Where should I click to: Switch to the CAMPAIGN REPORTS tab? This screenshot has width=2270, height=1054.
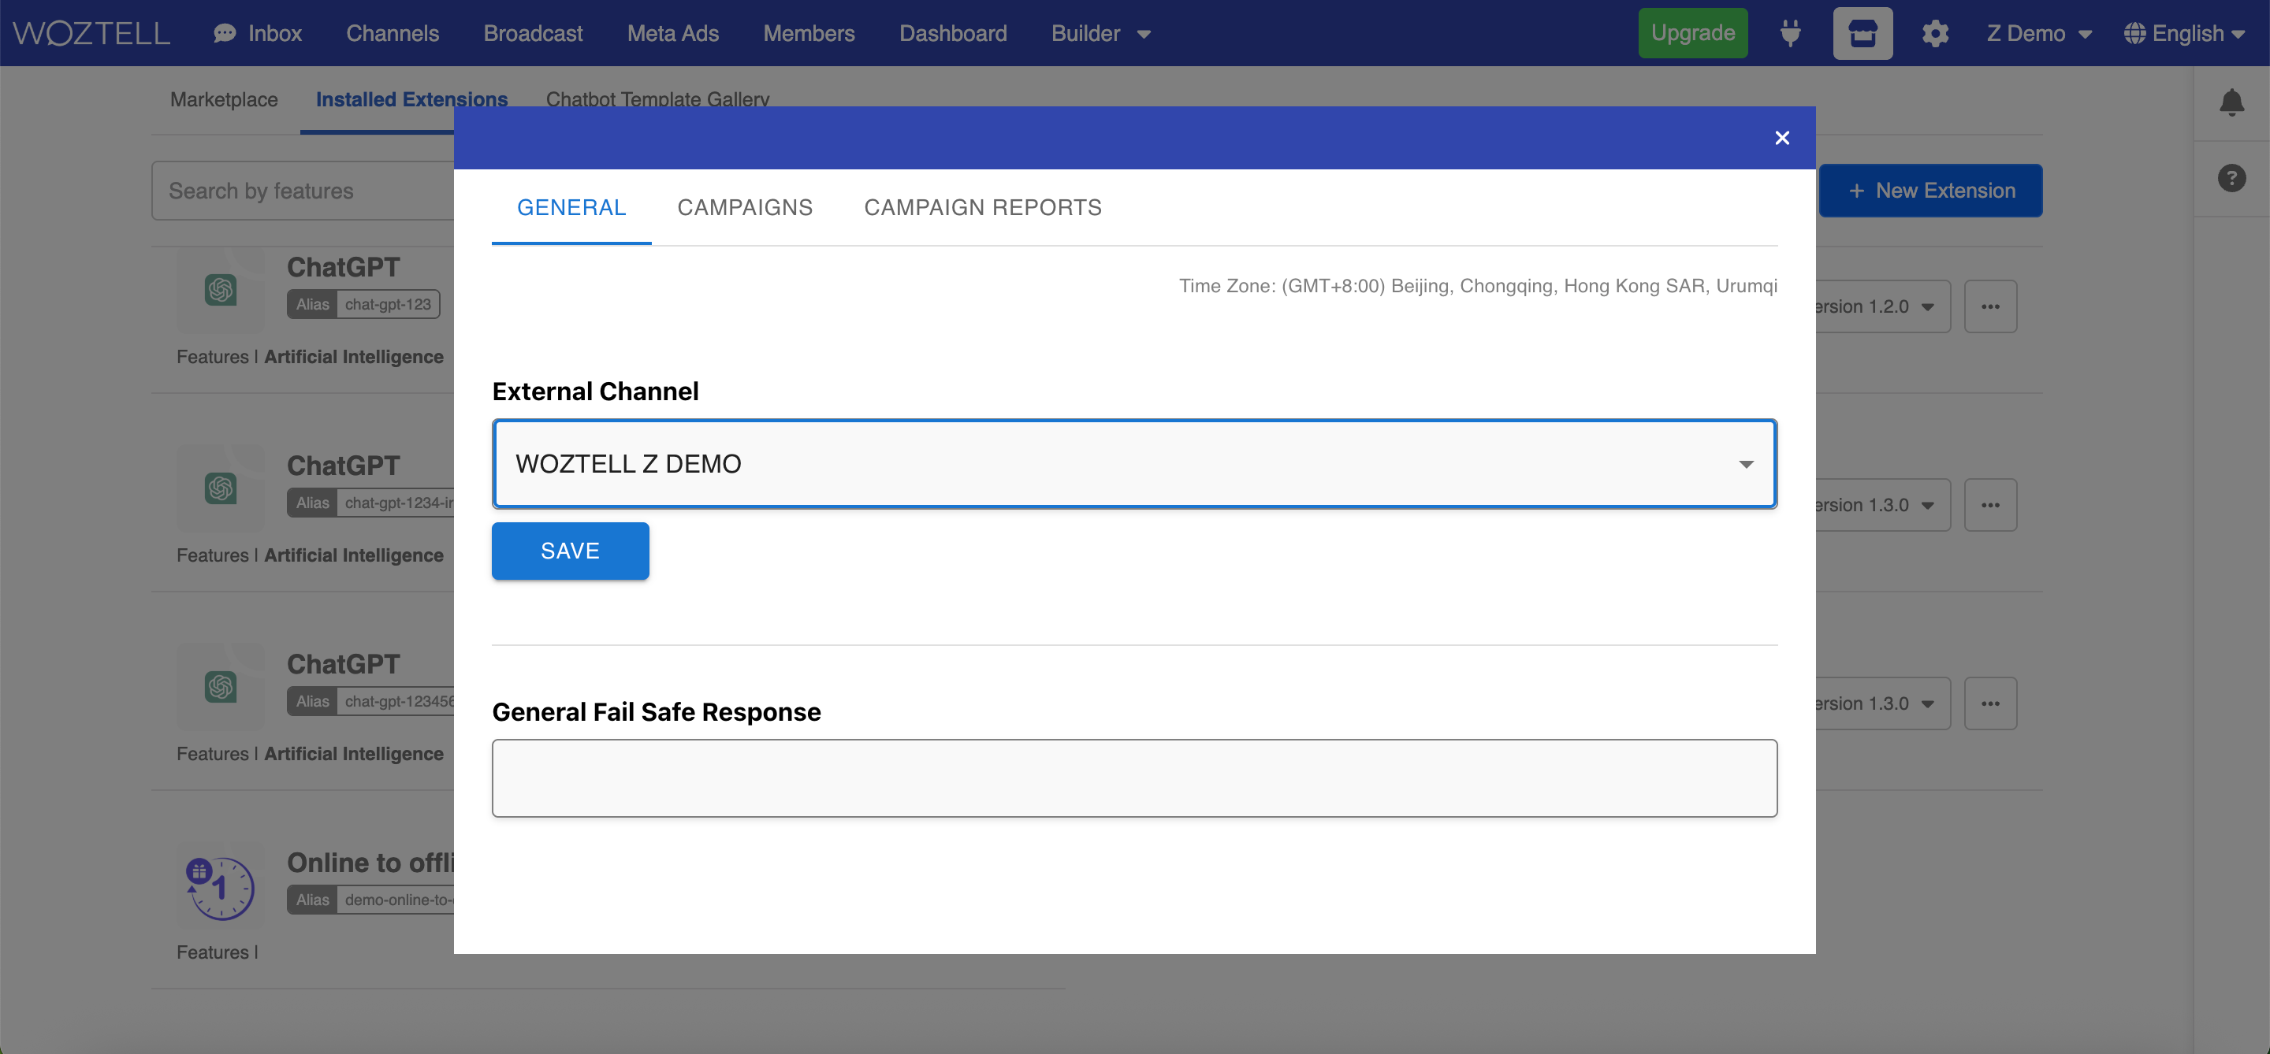[x=983, y=208]
